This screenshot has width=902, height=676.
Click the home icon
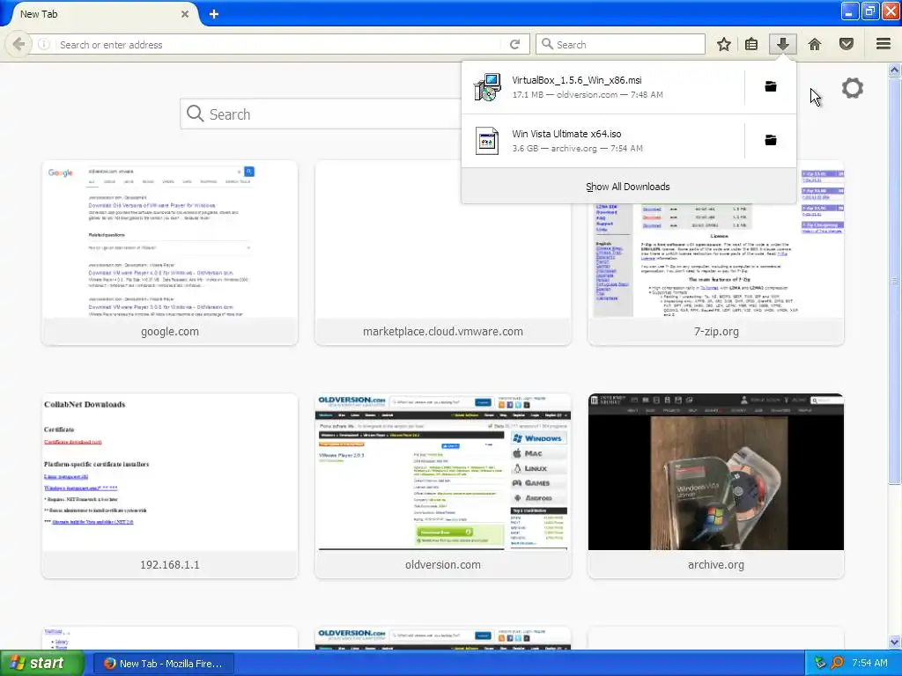click(815, 44)
